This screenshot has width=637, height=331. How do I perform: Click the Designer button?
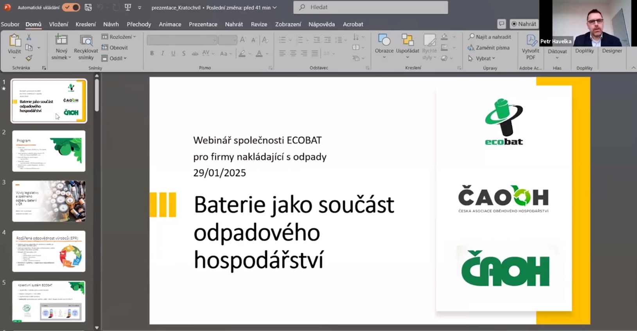pos(612,51)
